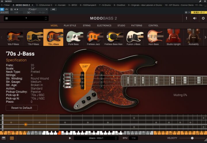Select the '70s P-Bass model
207x143 pixels.
[33, 37]
